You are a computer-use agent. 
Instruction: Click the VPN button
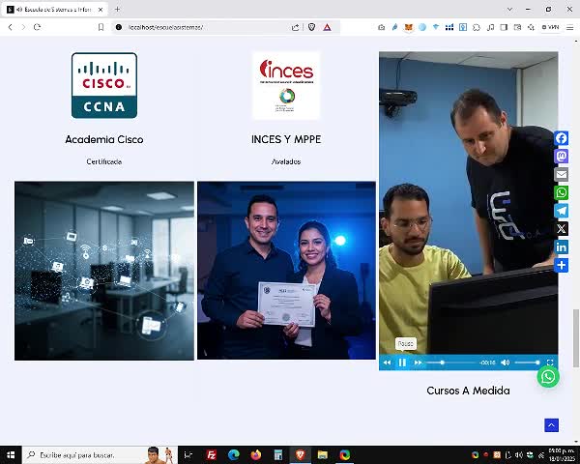coord(550,27)
